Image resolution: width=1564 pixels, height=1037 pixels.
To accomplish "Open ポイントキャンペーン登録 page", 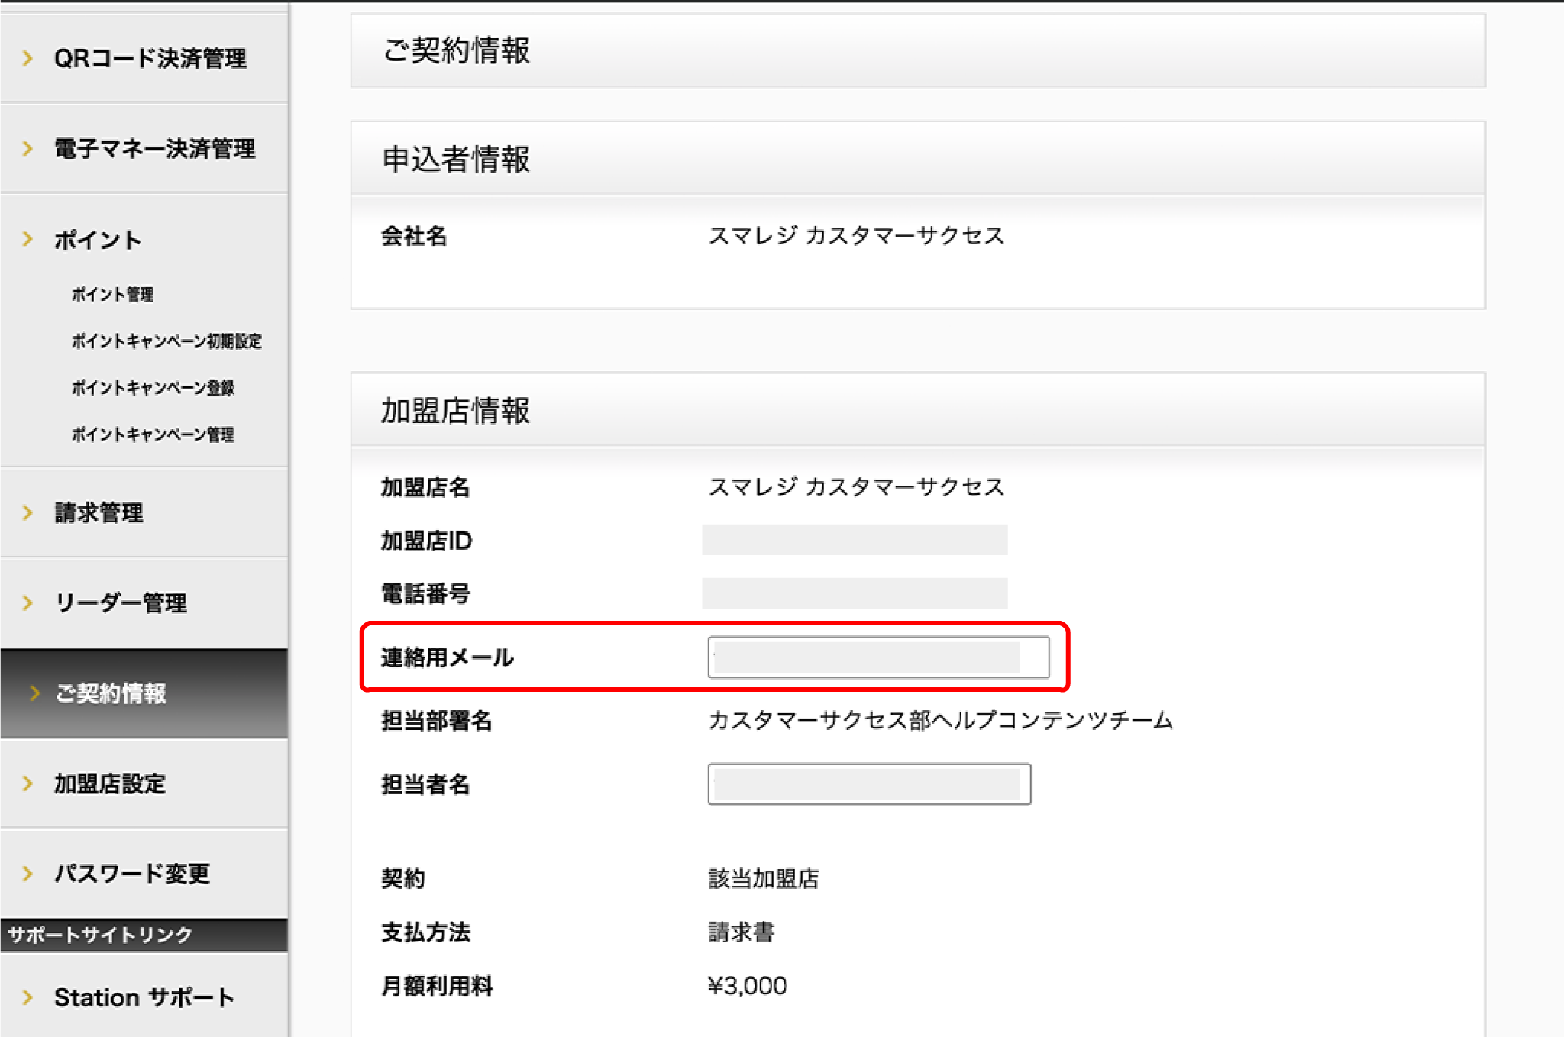I will (x=153, y=388).
